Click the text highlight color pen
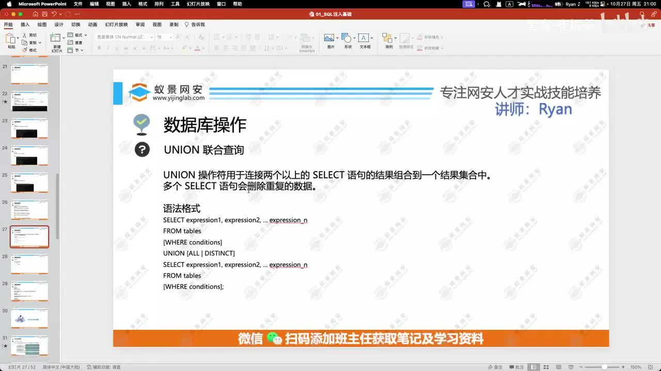661x371 pixels. [x=183, y=48]
